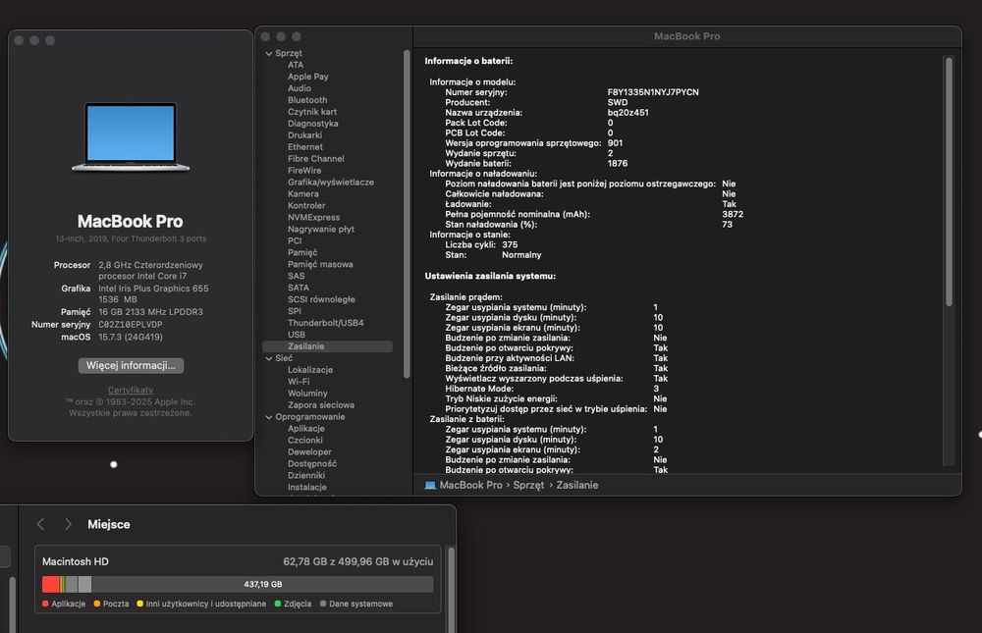
Task: Open the Certyfikaty link
Action: [131, 390]
